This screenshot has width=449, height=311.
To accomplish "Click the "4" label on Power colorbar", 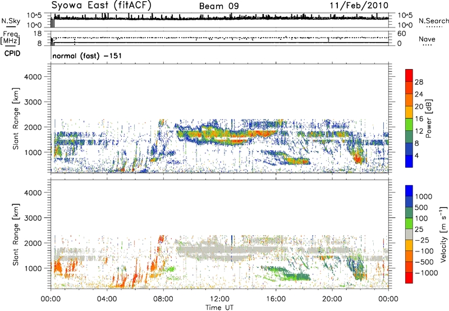I will click(x=416, y=155).
